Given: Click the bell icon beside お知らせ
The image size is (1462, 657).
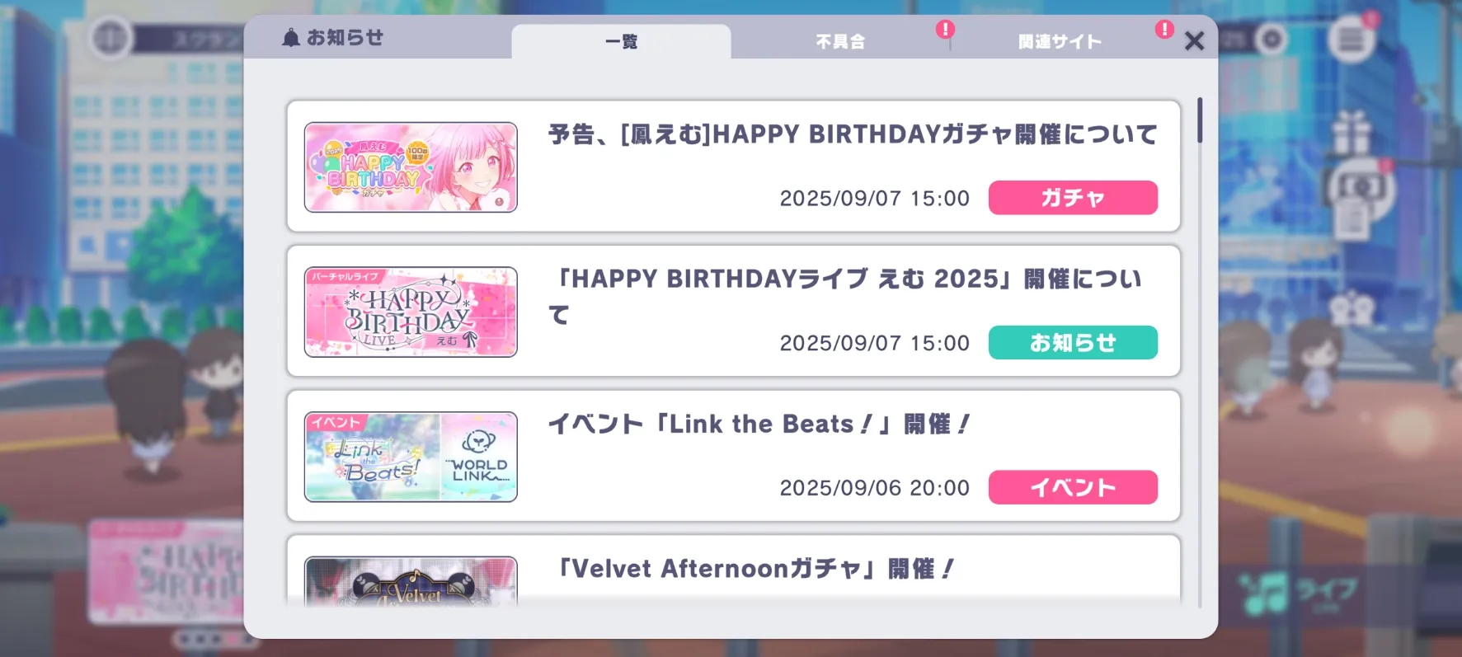Looking at the screenshot, I should point(290,38).
